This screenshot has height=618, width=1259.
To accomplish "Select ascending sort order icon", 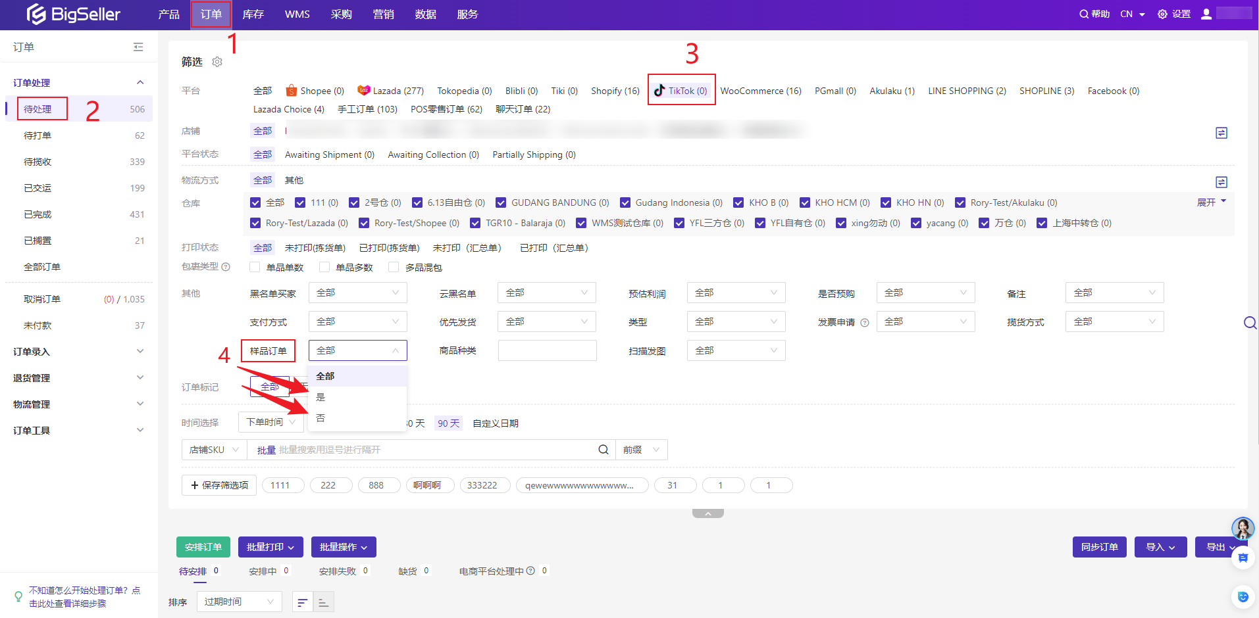I will (323, 602).
